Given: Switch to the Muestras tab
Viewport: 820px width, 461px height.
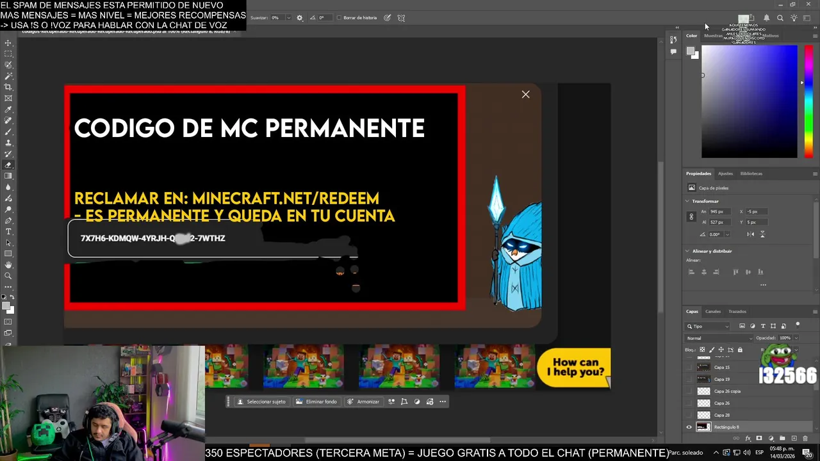Looking at the screenshot, I should point(713,36).
